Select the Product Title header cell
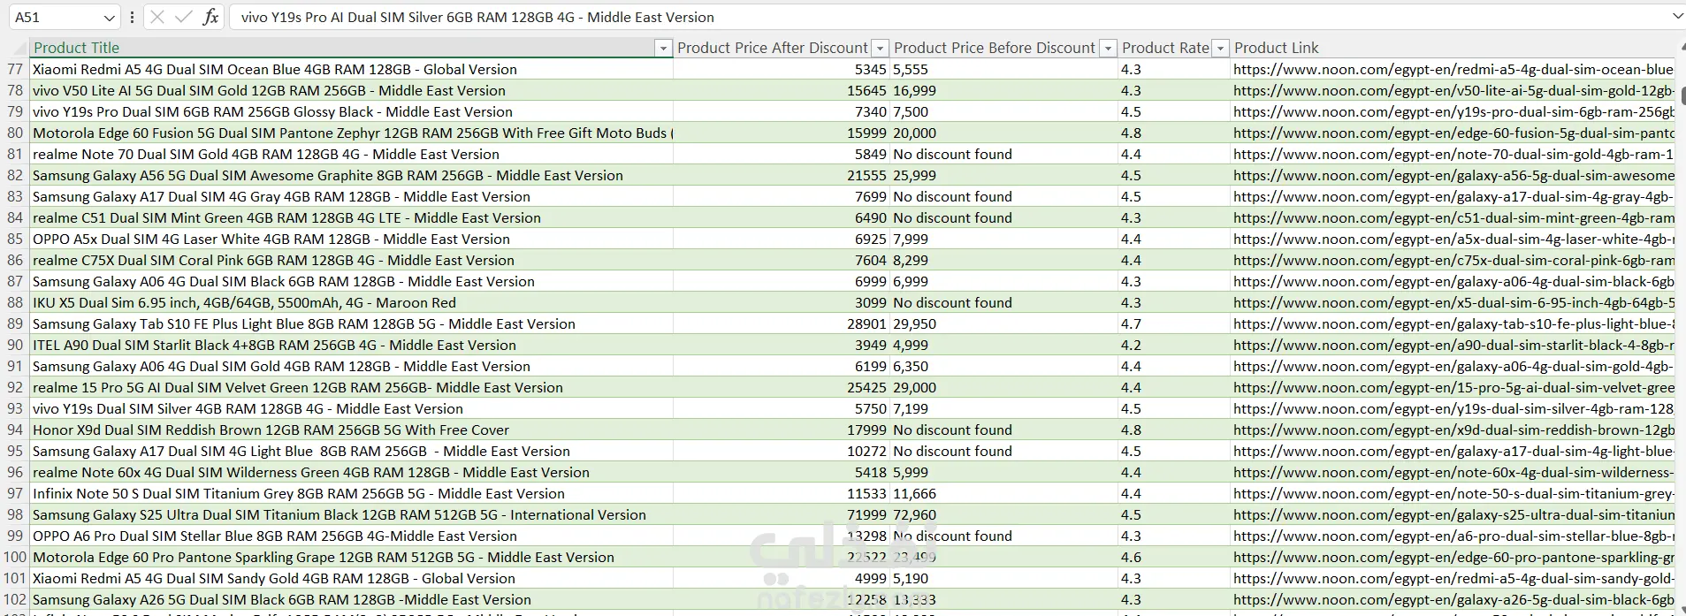 352,48
